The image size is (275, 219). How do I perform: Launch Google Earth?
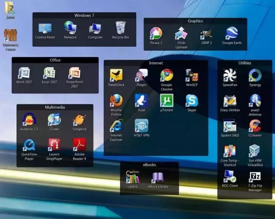(x=232, y=34)
